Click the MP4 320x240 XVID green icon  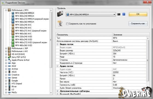click(13, 37)
